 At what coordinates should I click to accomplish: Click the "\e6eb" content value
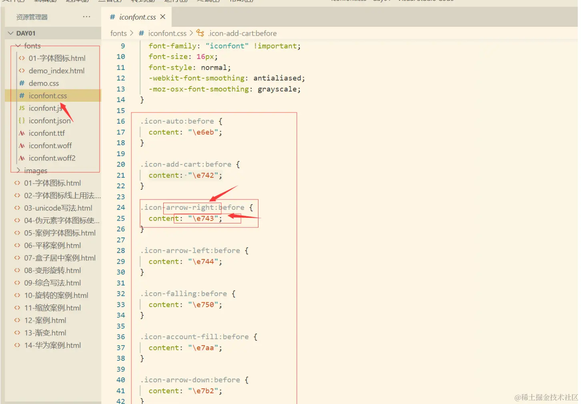[203, 132]
